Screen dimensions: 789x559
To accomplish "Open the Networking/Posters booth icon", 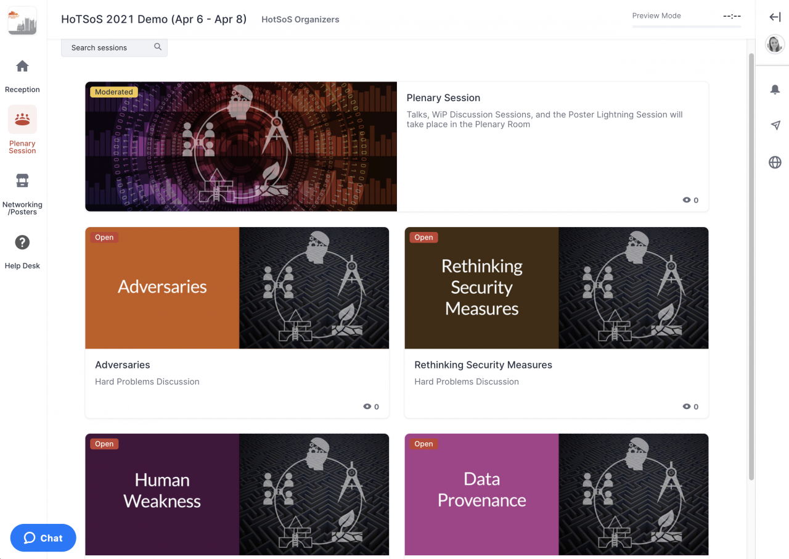I will [22, 181].
